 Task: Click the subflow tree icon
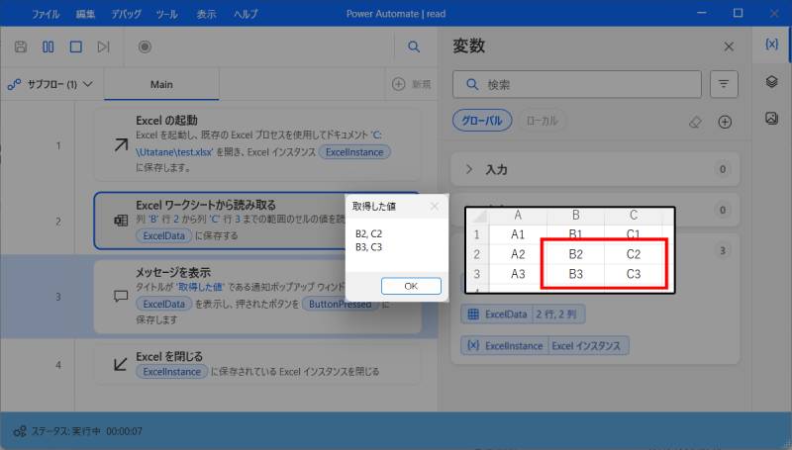14,84
